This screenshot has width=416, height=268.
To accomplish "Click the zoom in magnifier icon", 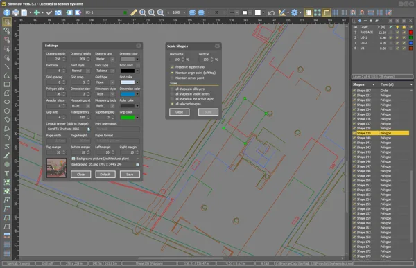I will click(x=143, y=12).
